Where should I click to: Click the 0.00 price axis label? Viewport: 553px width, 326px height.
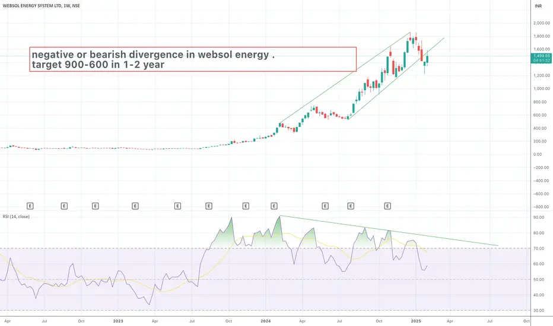click(x=538, y=154)
